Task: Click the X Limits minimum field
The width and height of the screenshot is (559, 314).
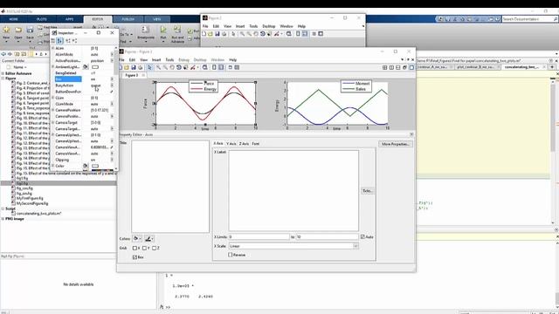Action: (x=259, y=236)
